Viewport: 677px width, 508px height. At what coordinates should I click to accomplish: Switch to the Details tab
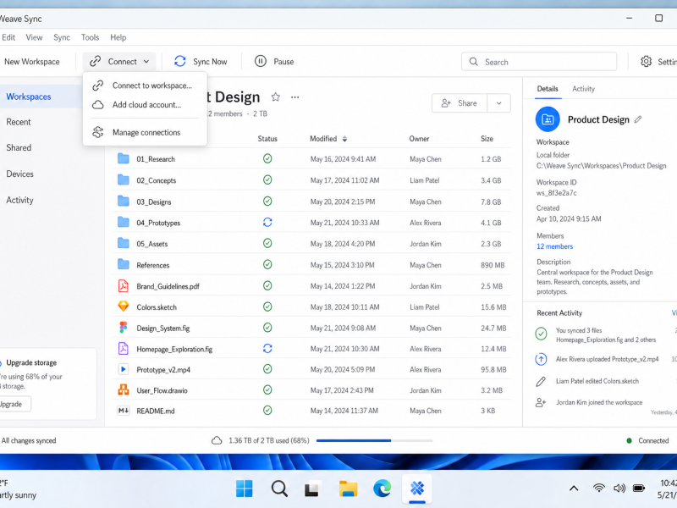(x=548, y=89)
